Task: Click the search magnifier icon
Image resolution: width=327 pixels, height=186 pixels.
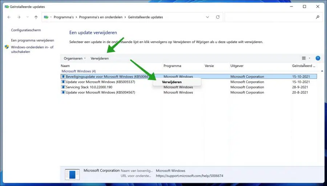Action: (x=318, y=17)
